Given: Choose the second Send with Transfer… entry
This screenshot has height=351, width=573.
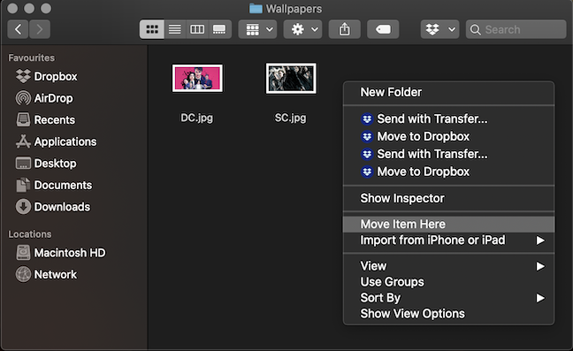Looking at the screenshot, I should [x=448, y=154].
